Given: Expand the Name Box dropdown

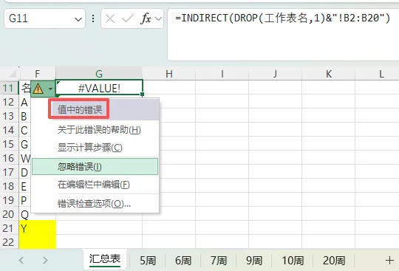Looking at the screenshot, I should click(x=78, y=19).
